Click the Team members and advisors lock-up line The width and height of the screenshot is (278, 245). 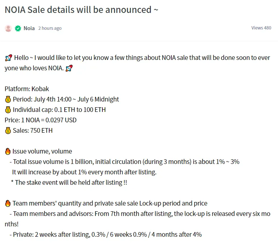click(x=138, y=219)
